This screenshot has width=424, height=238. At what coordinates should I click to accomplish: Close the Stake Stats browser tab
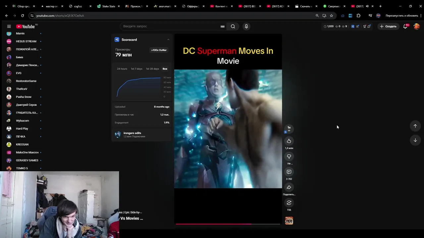point(119,6)
